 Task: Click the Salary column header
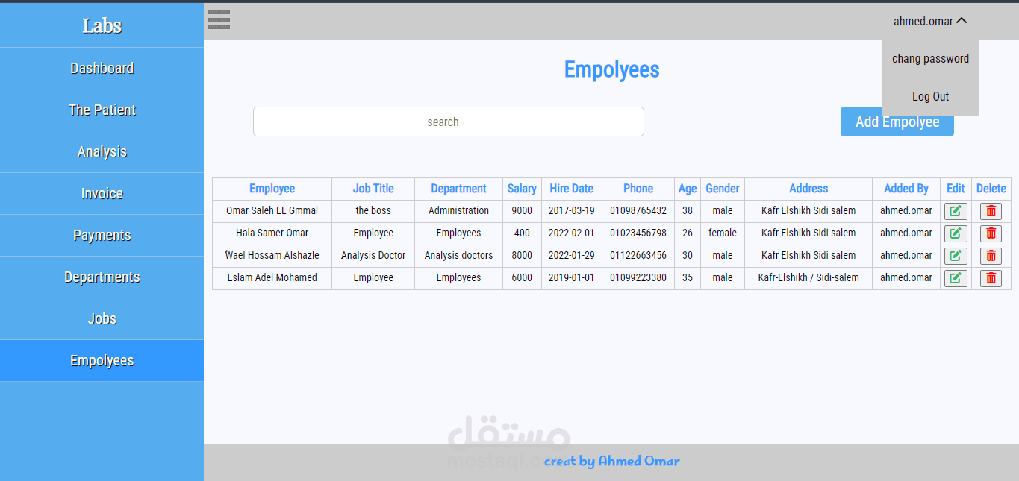[522, 189]
